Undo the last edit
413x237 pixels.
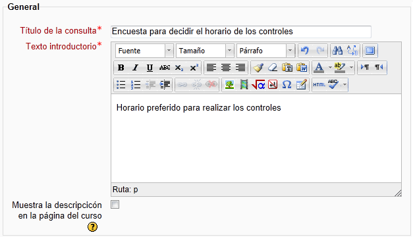coord(305,50)
